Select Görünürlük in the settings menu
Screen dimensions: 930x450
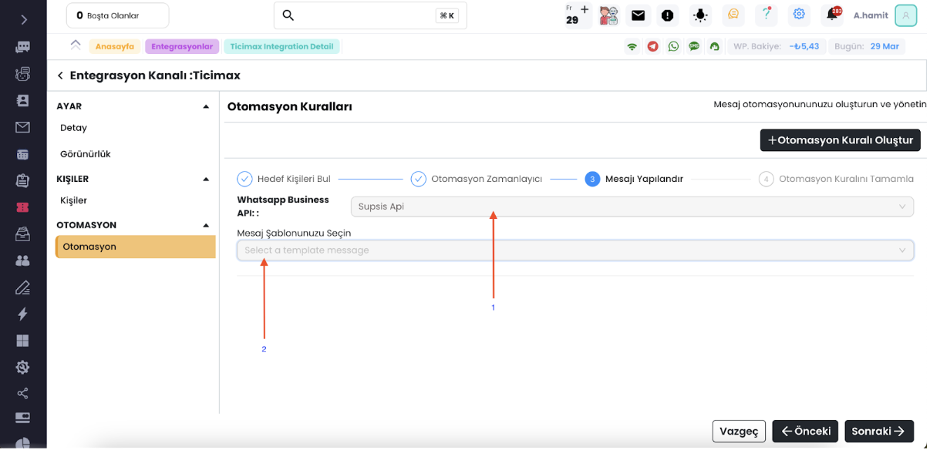(86, 154)
